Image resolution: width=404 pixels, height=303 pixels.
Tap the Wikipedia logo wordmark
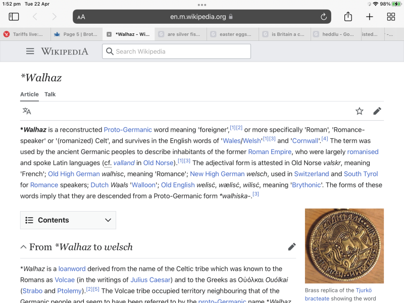[65, 52]
